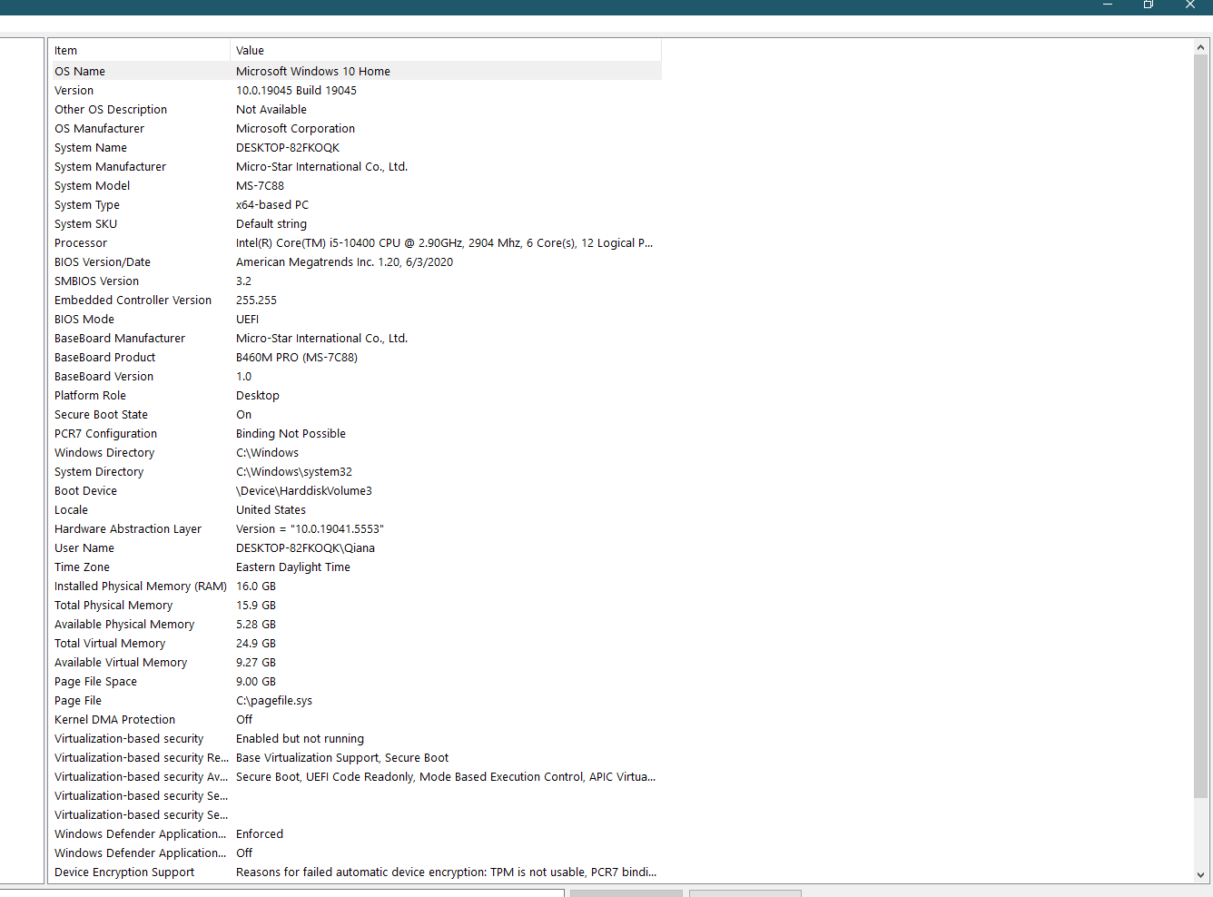This screenshot has width=1213, height=897.
Task: Select the Hardware Abstraction Layer row
Action: pyautogui.click(x=355, y=528)
